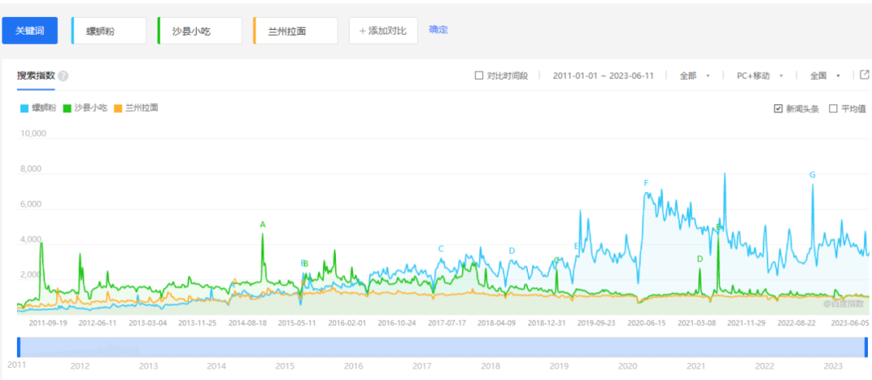Open the 全国 region dropdown

pos(824,76)
